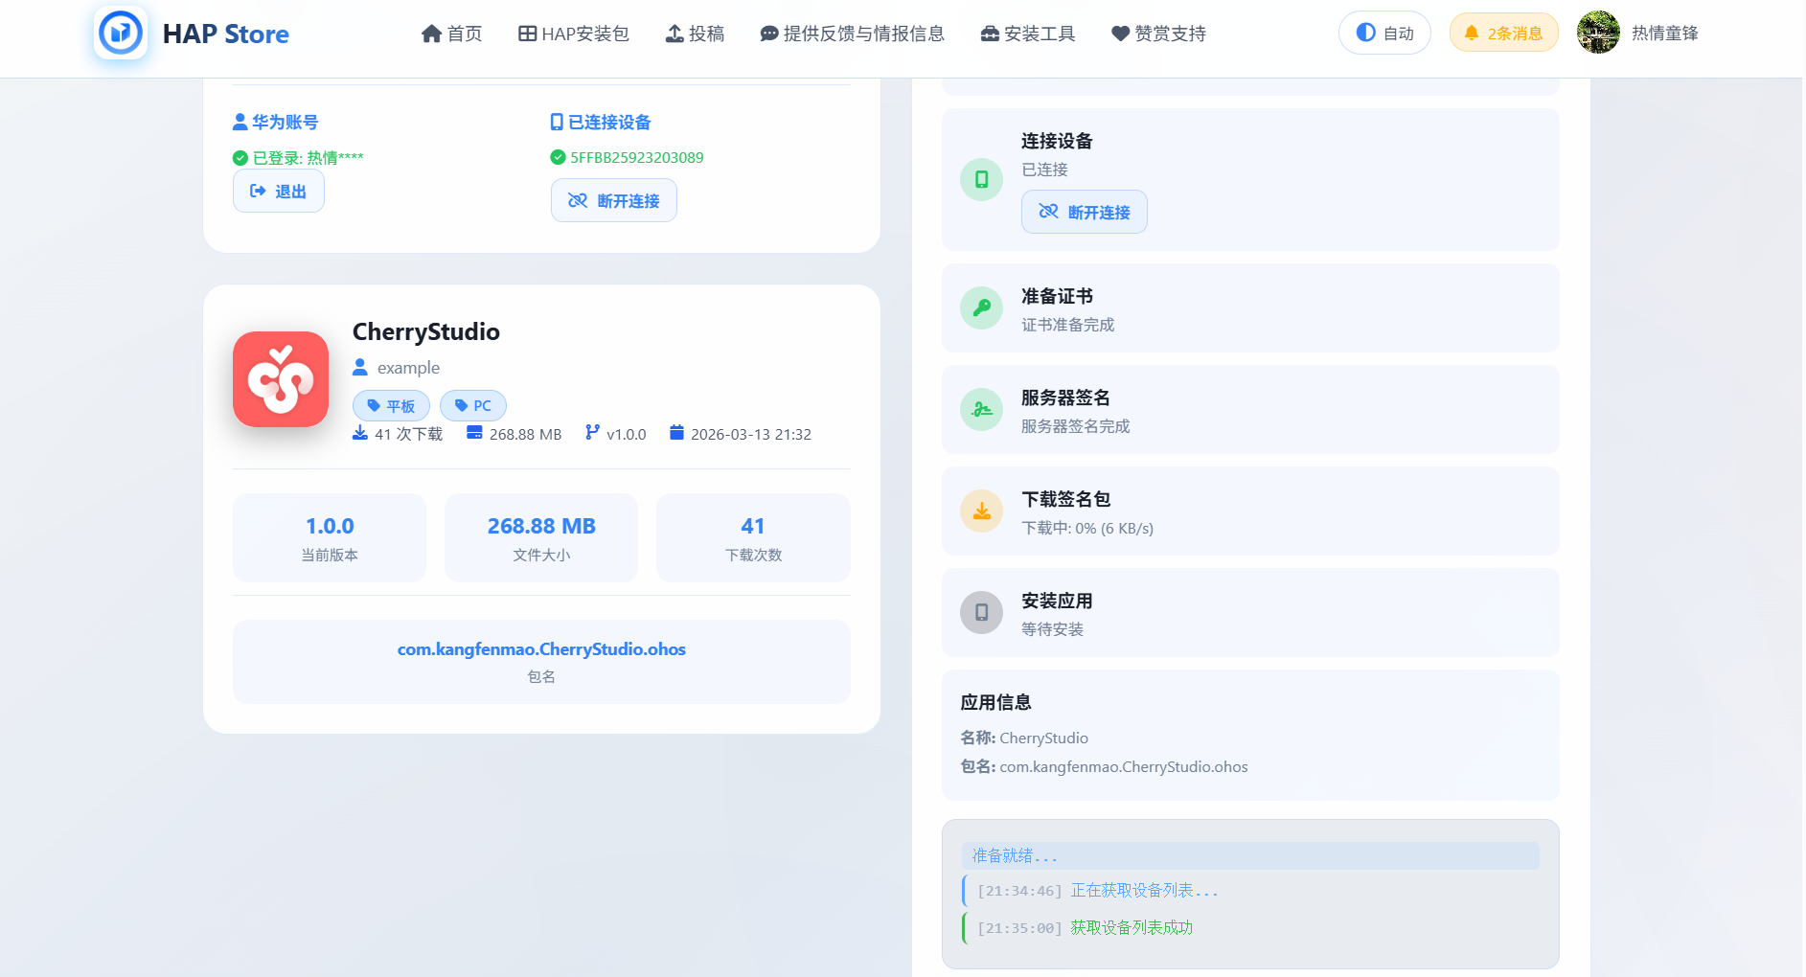Click the v1.0.0 version text
1806x977 pixels.
click(627, 434)
